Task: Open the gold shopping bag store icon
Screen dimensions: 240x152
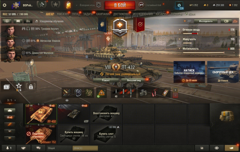Action: (68, 5)
